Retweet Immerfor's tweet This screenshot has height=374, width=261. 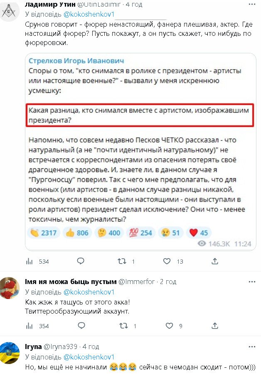121,326
